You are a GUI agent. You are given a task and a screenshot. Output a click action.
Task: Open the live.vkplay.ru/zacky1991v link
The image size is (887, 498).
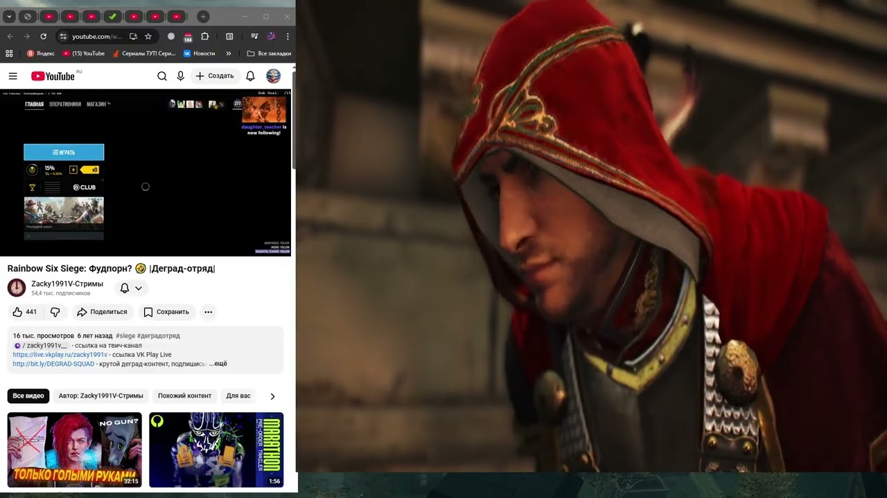60,355
